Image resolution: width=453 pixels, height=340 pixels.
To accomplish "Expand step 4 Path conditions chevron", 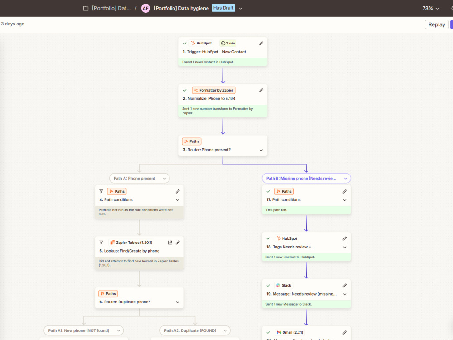I will [178, 200].
